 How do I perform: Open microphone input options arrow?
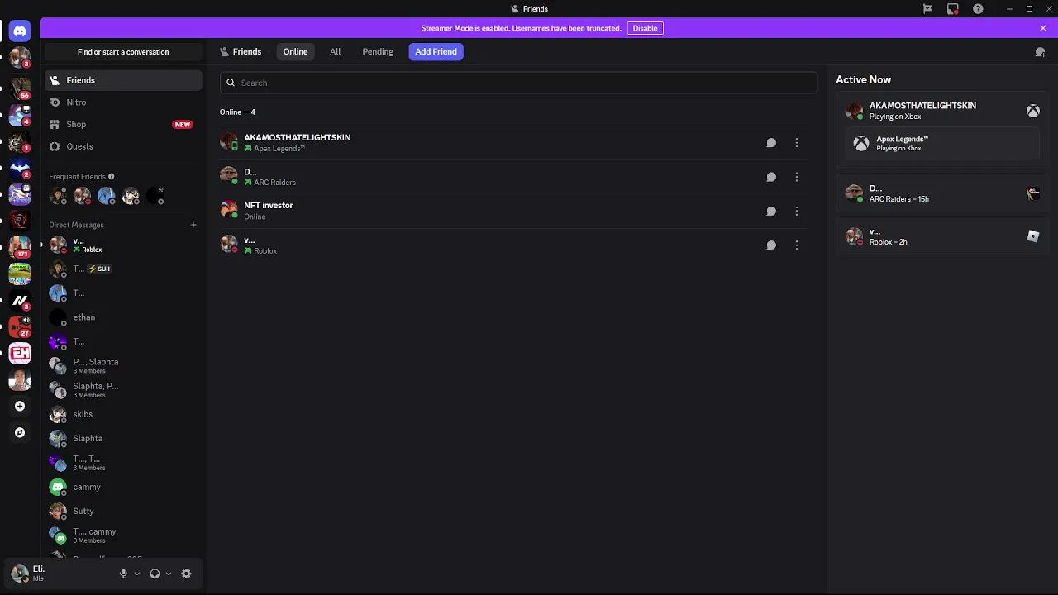point(137,574)
